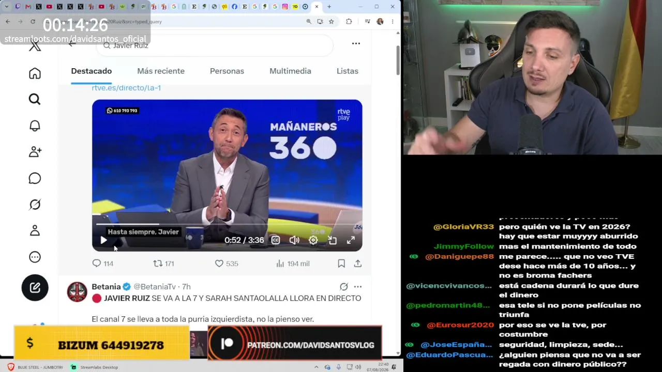
Task: Open the video settings gear
Action: (x=313, y=240)
